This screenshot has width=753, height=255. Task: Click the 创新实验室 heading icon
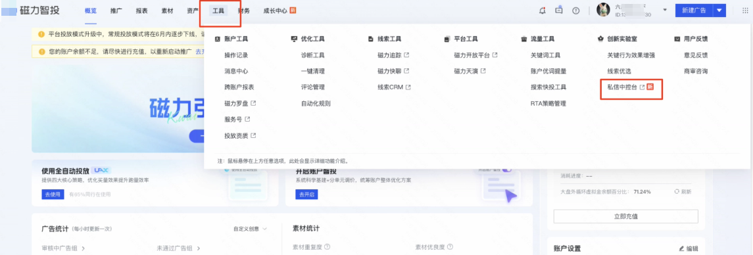tap(600, 39)
